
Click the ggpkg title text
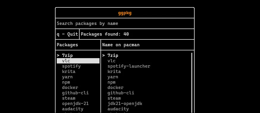[125, 13]
